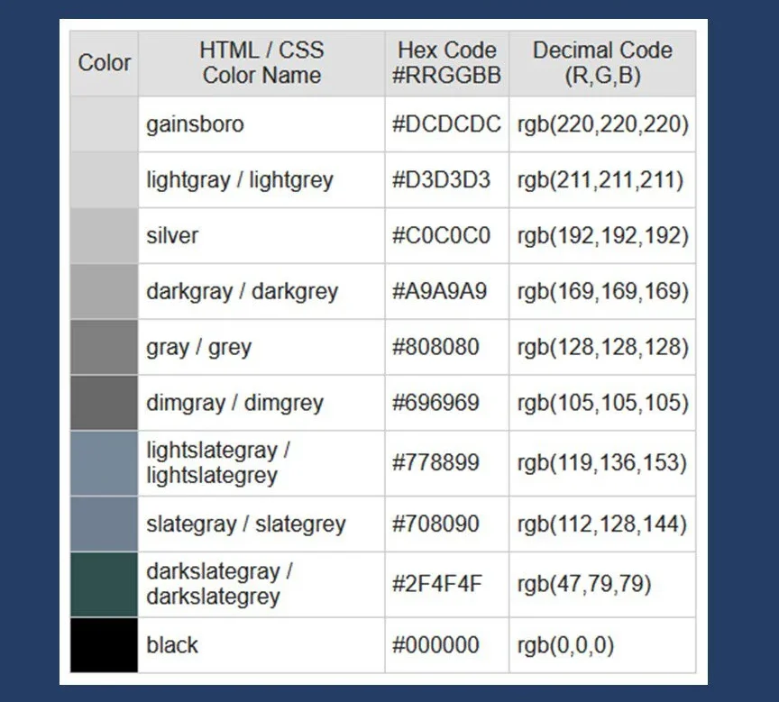779x702 pixels.
Task: Click hex code #2F4F4F
Action: [436, 584]
